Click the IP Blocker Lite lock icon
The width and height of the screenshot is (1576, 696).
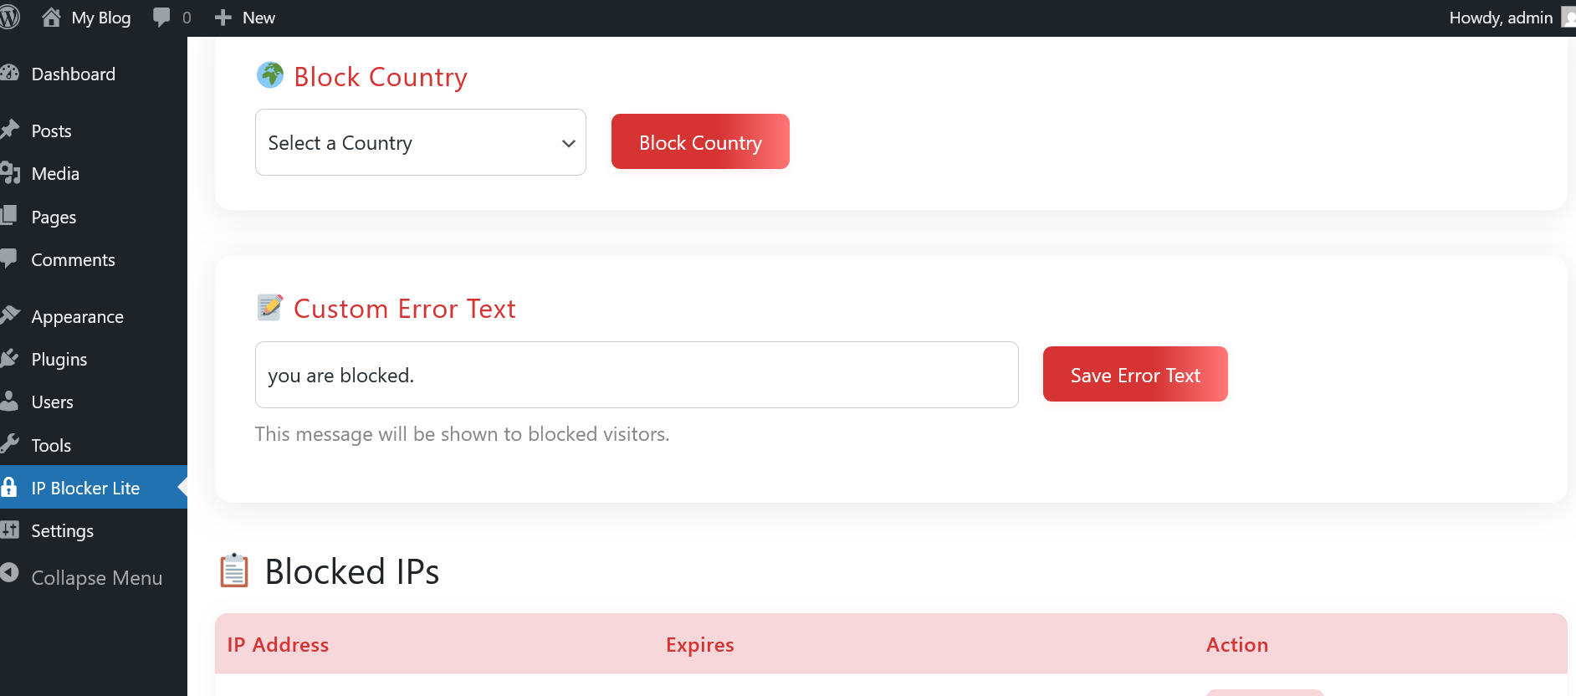[10, 488]
